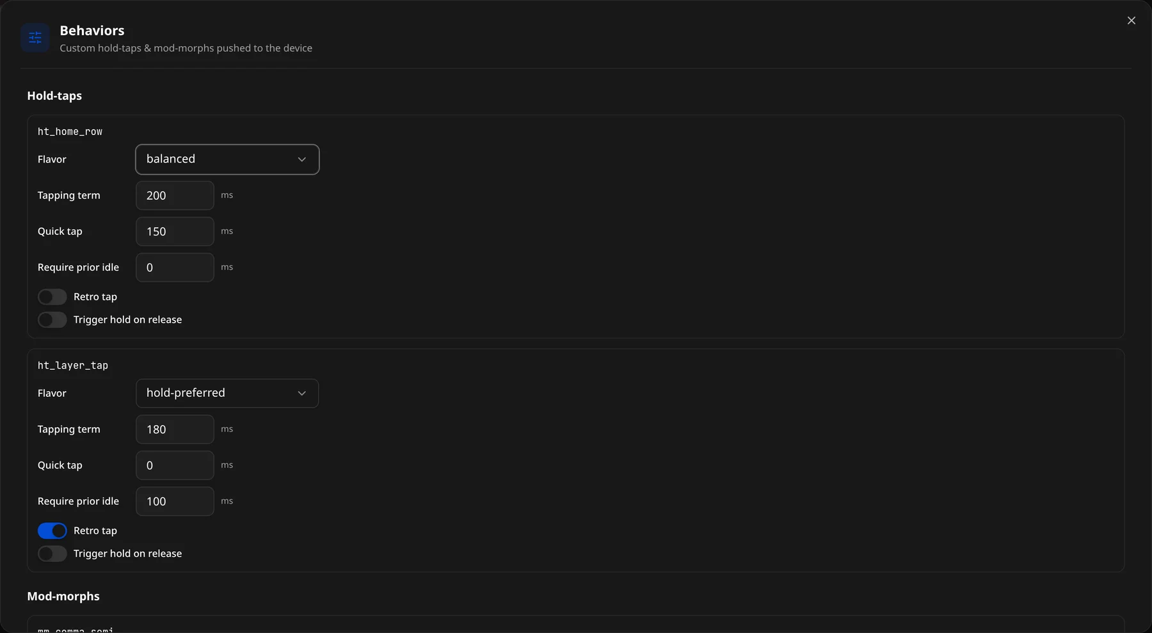Click the Behaviors title text

click(92, 31)
